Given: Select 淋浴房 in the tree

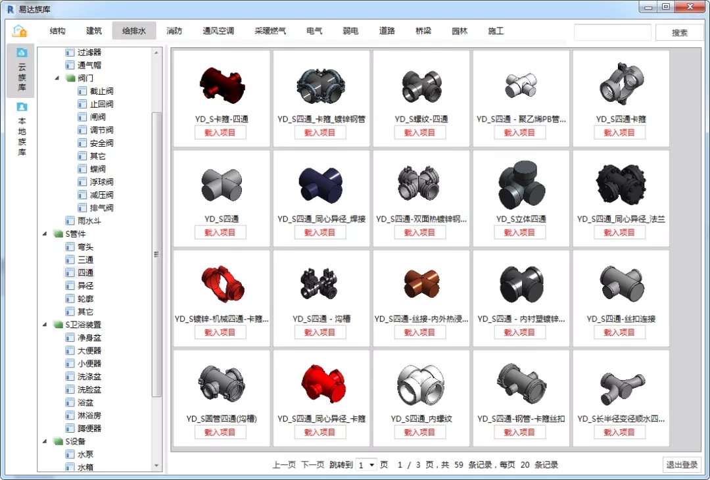Looking at the screenshot, I should [x=89, y=416].
